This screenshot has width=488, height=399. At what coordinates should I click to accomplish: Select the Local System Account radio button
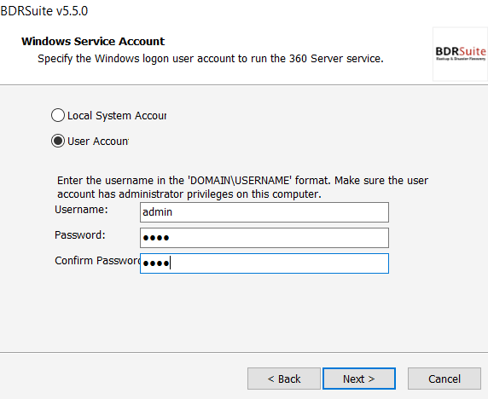(x=58, y=115)
